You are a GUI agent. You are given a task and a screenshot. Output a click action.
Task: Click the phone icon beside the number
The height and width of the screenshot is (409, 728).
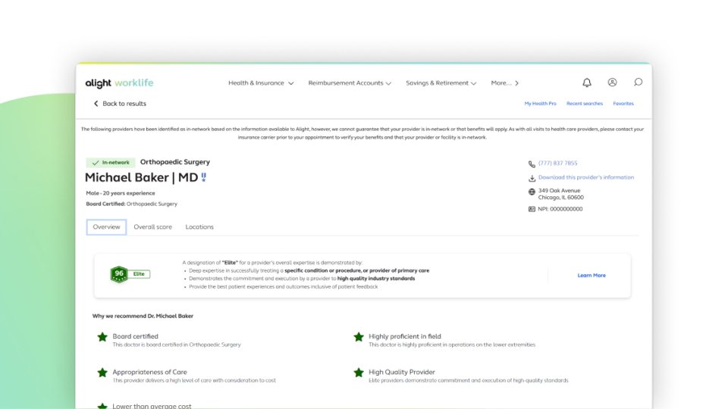(x=532, y=164)
